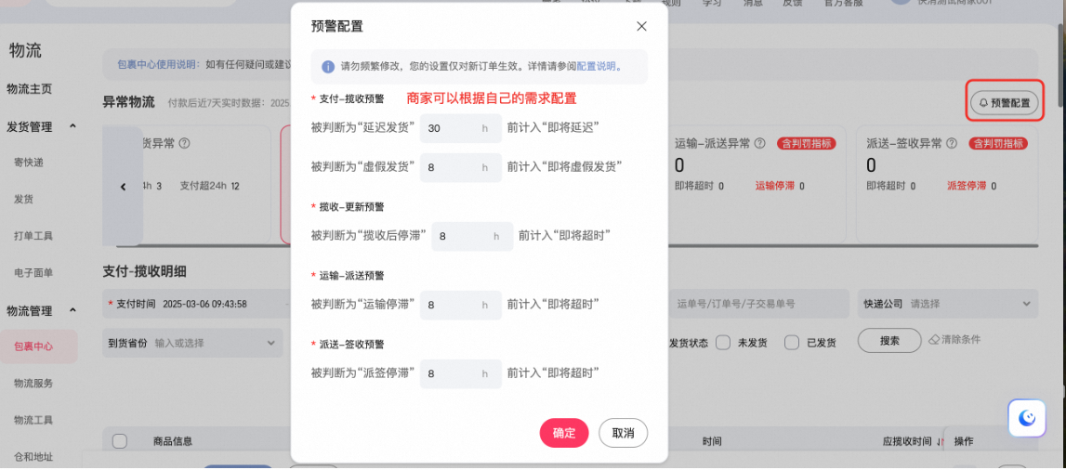Click the 商品信息 column header
The image size is (1066, 470).
172,441
